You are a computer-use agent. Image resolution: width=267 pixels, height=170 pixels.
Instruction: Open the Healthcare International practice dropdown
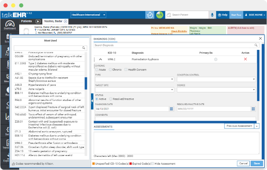pyautogui.click(x=88, y=15)
